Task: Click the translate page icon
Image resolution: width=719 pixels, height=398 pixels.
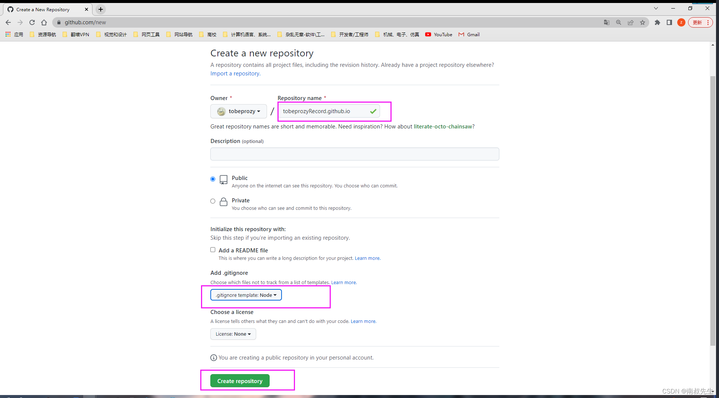Action: [607, 22]
